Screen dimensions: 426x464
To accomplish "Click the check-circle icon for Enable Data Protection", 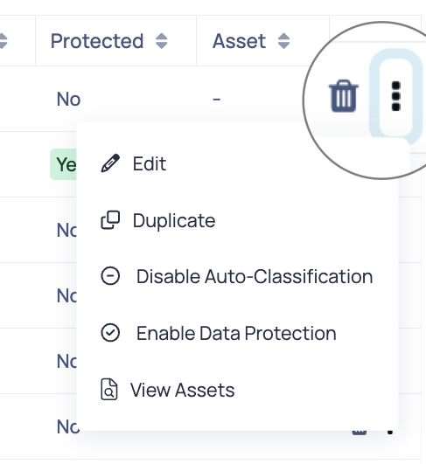I will click(x=110, y=333).
